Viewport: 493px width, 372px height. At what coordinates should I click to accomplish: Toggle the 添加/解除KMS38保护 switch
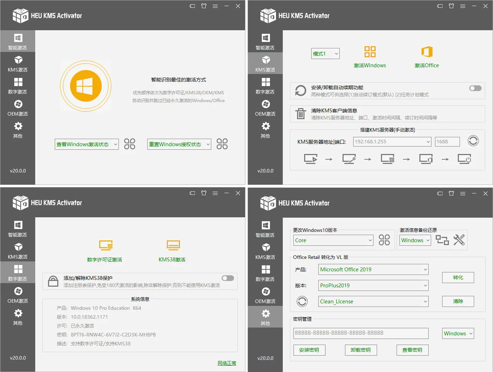[x=228, y=278]
